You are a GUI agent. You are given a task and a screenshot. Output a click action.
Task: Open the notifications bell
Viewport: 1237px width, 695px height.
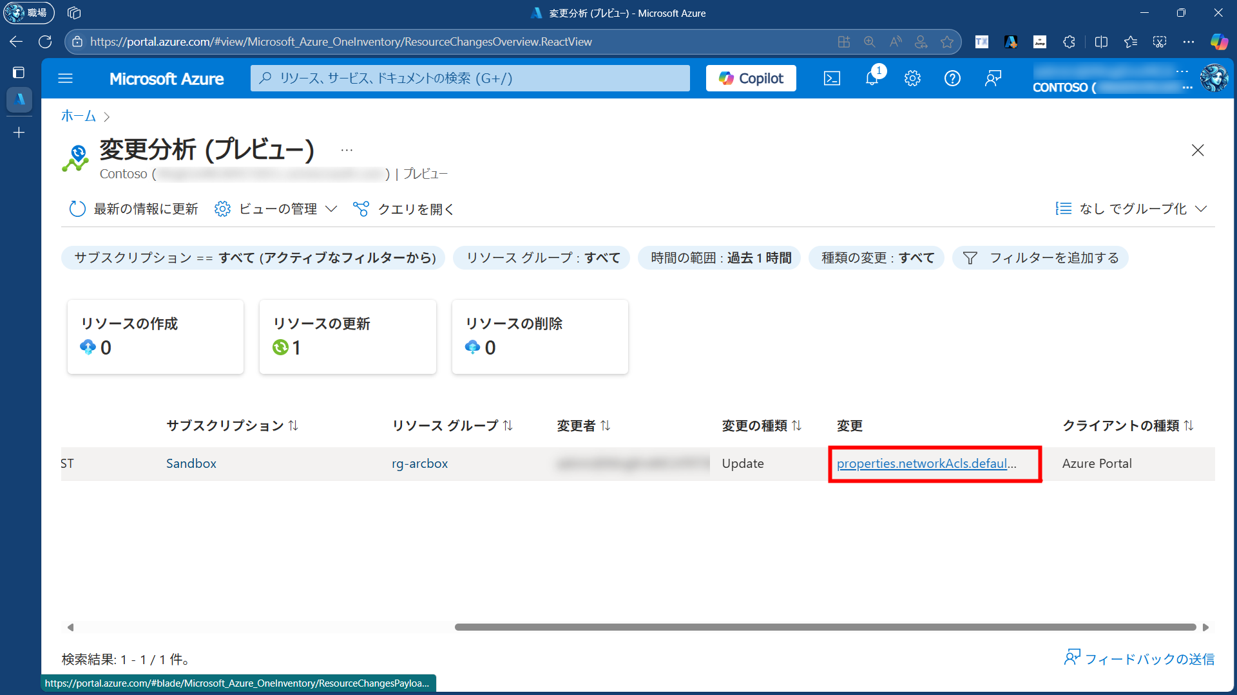[872, 79]
